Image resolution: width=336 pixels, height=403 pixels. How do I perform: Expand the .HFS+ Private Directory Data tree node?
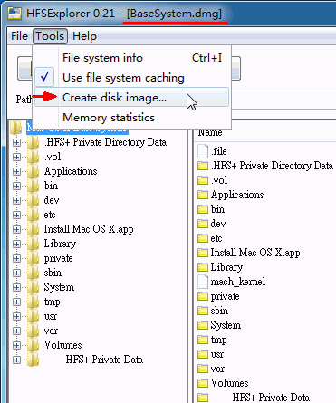[x=16, y=142]
